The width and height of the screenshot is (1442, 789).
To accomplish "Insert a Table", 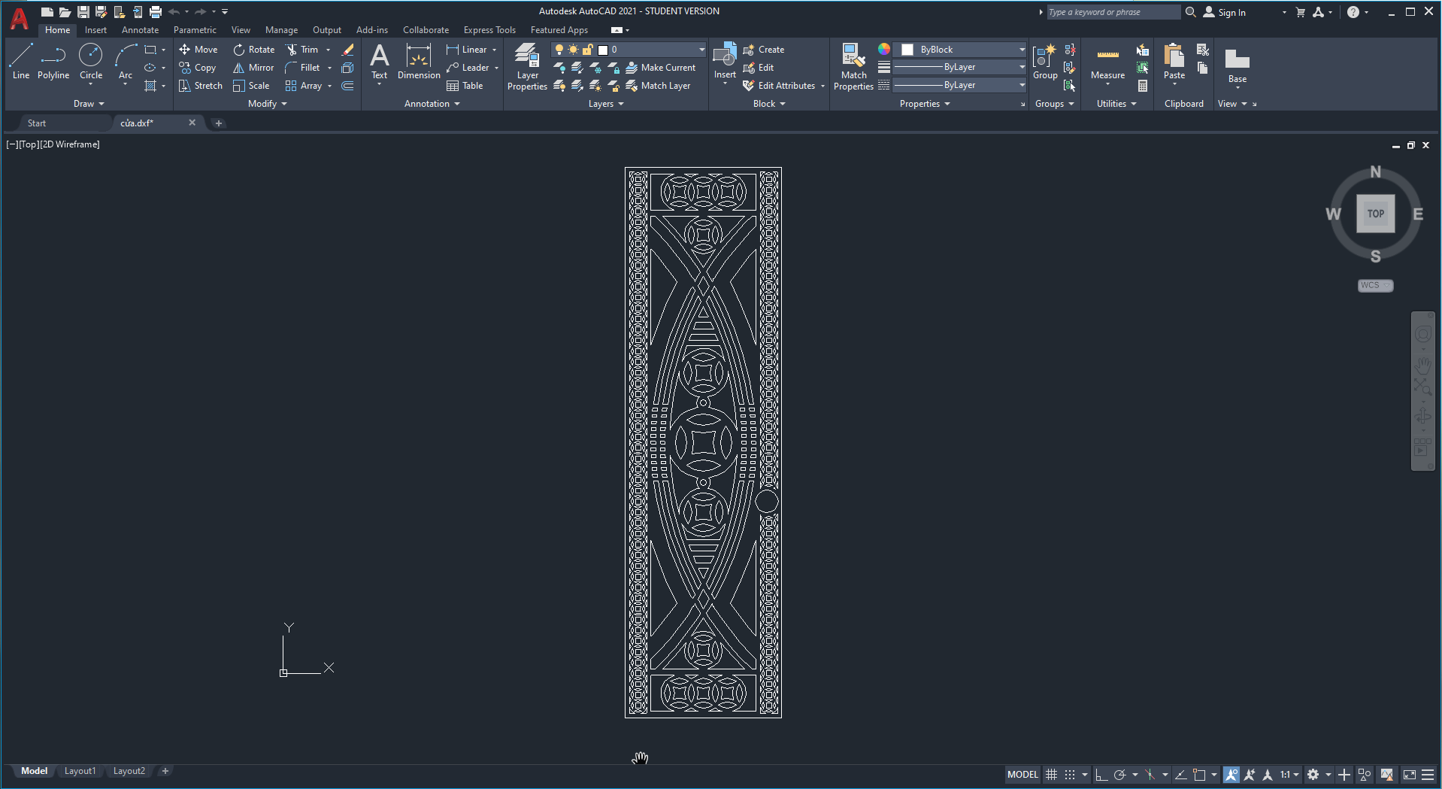I will 465,86.
